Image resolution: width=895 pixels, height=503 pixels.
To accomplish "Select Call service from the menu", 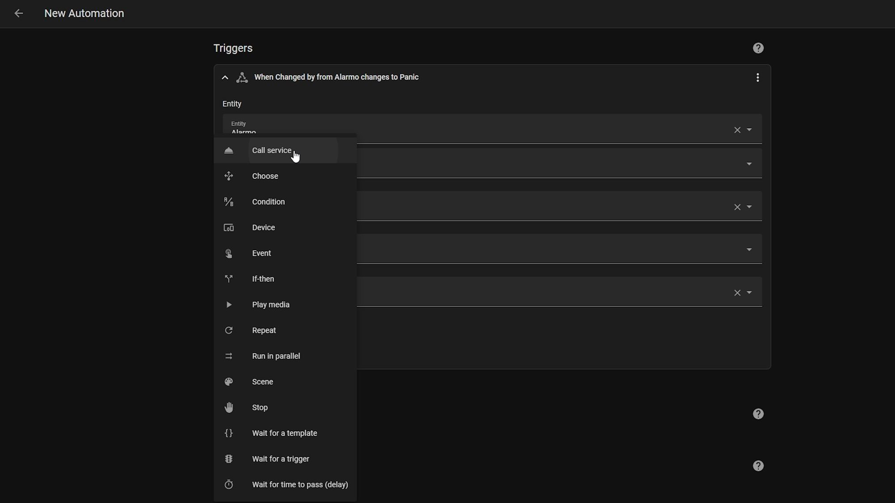I will (x=285, y=151).
